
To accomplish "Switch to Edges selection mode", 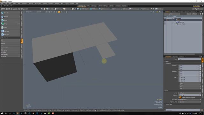I will click(x=58, y=9).
